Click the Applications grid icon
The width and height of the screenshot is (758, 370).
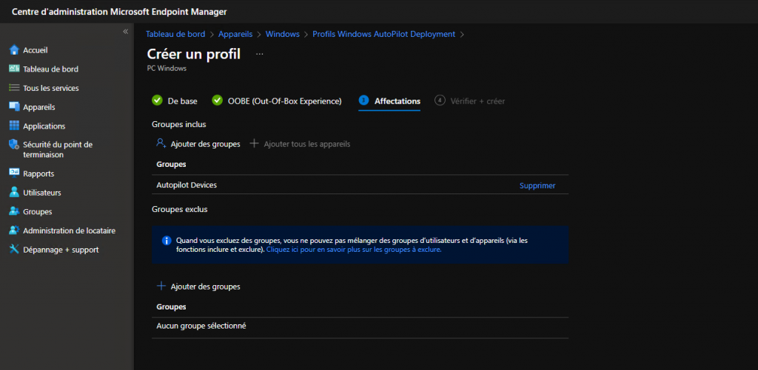pos(14,126)
